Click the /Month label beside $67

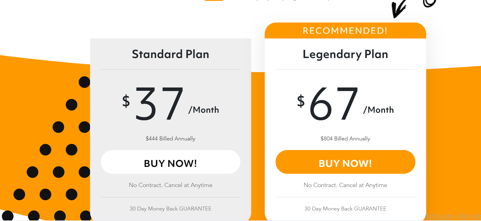pos(378,110)
